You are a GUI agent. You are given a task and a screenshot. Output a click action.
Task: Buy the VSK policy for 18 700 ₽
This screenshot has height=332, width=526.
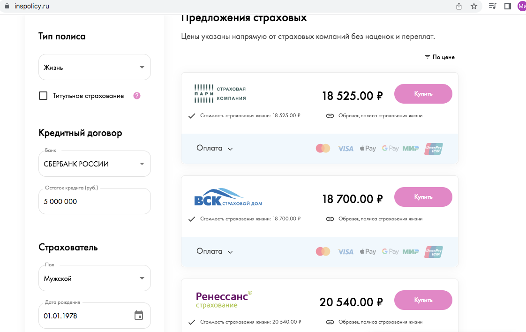tap(423, 197)
